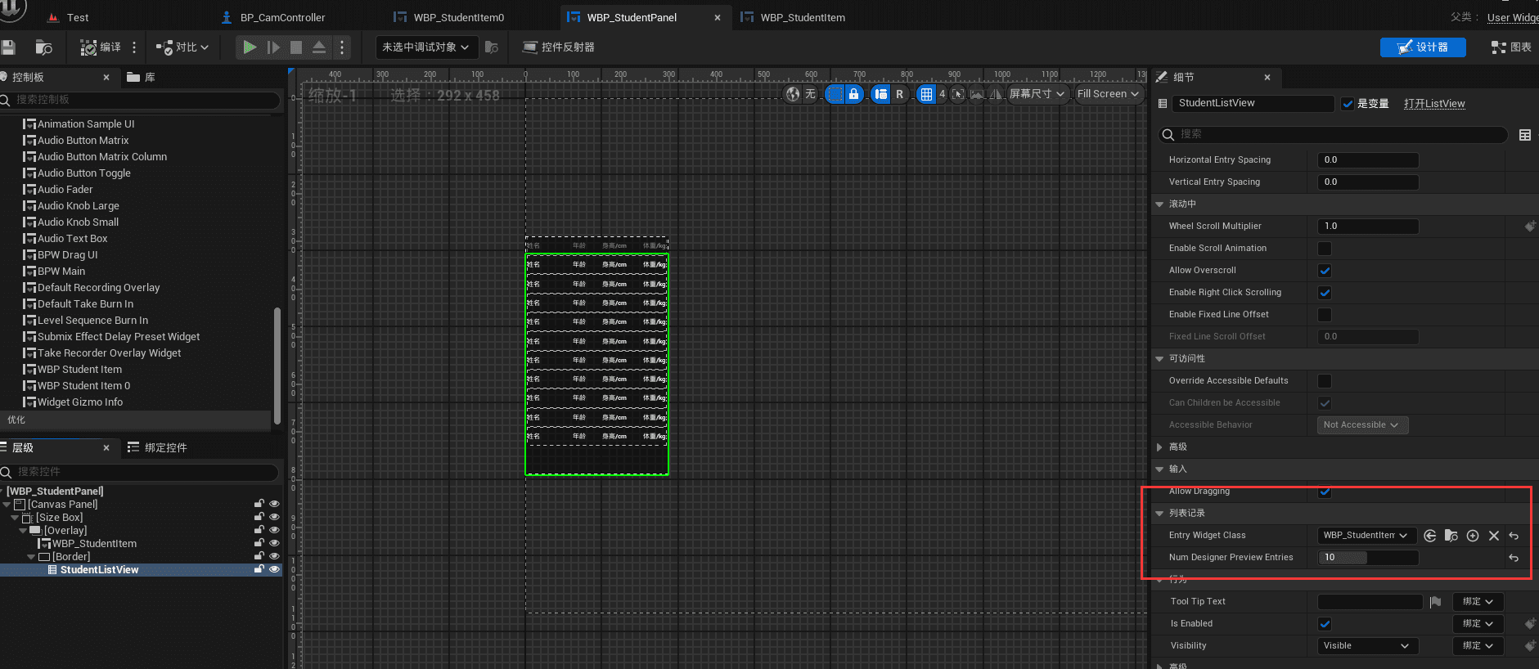
Task: Toggle grid snapping icon in viewport
Action: pyautogui.click(x=926, y=94)
